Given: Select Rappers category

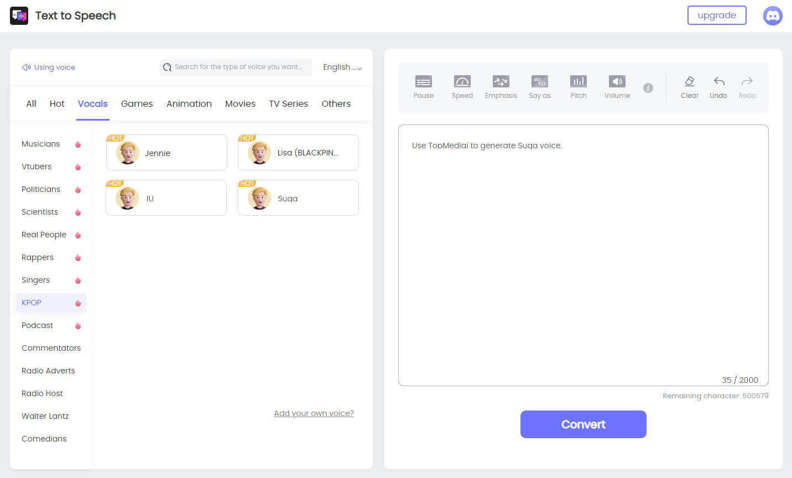Looking at the screenshot, I should (38, 257).
